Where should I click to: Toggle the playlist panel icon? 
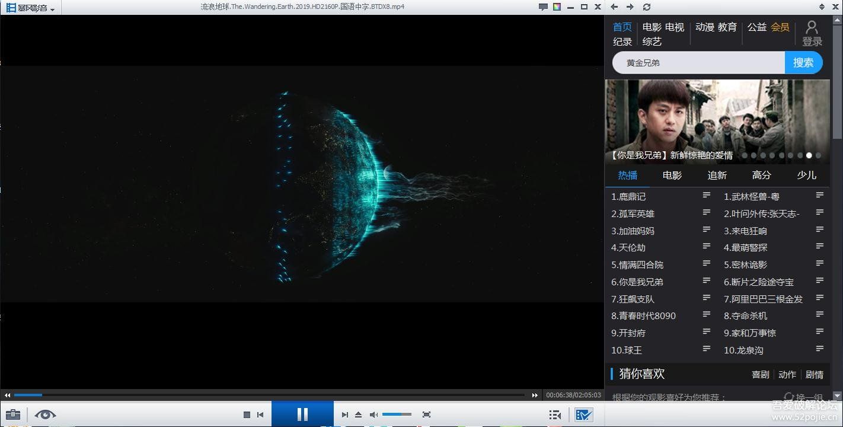555,415
